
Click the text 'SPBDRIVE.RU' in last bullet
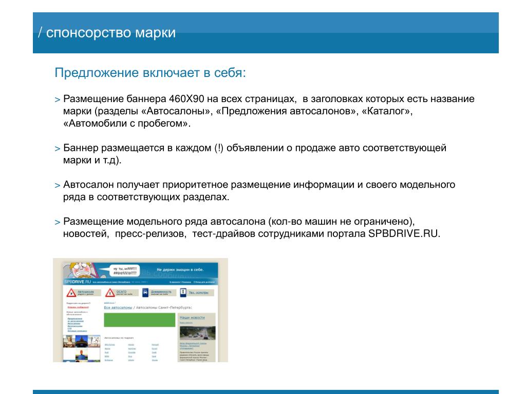(403, 233)
